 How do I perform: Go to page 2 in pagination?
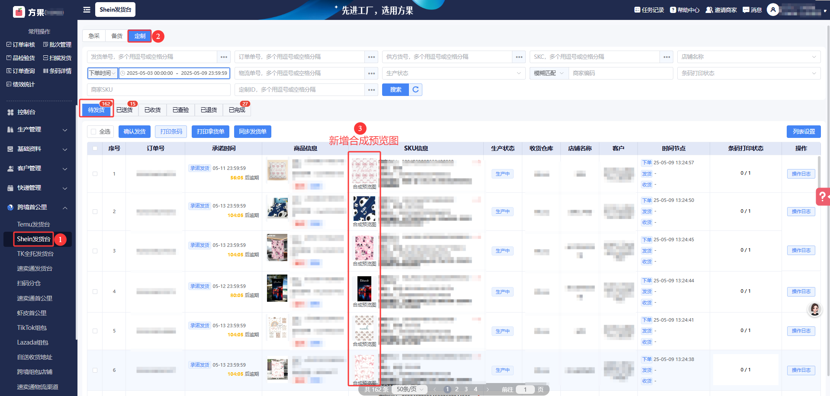click(x=457, y=390)
